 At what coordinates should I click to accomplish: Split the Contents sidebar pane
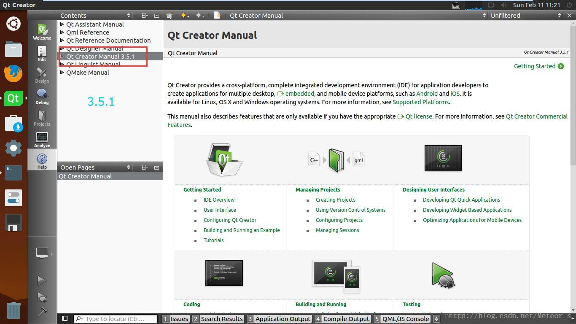coord(145,15)
